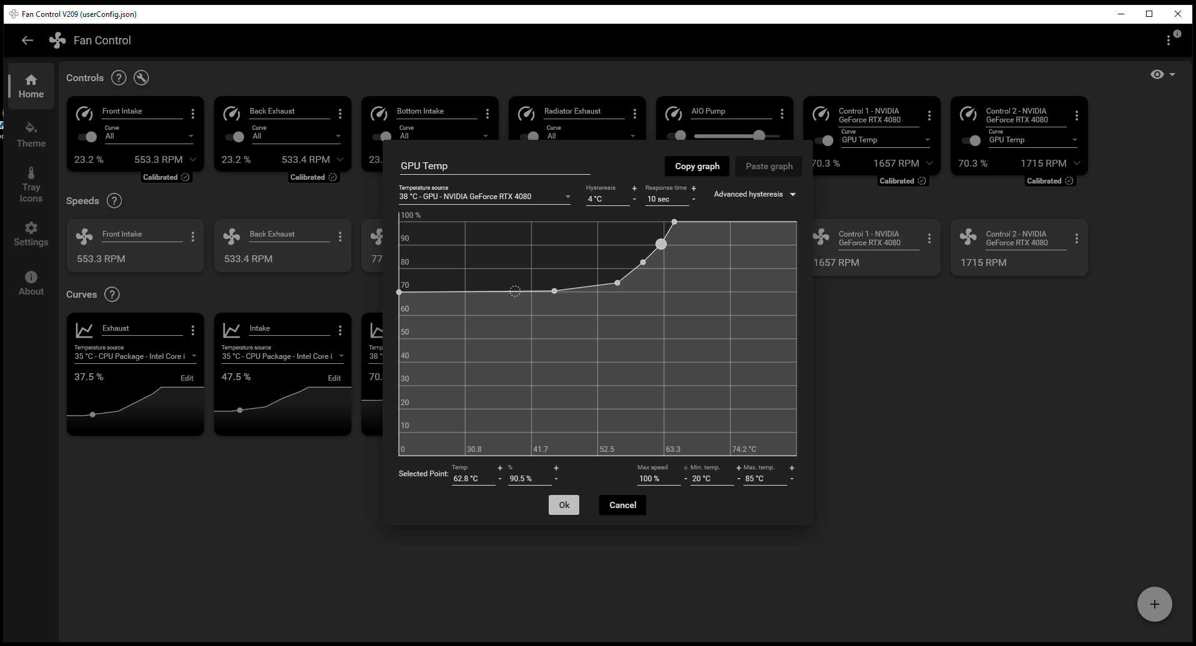Click the Copy graph button
The height and width of the screenshot is (646, 1196).
(697, 166)
